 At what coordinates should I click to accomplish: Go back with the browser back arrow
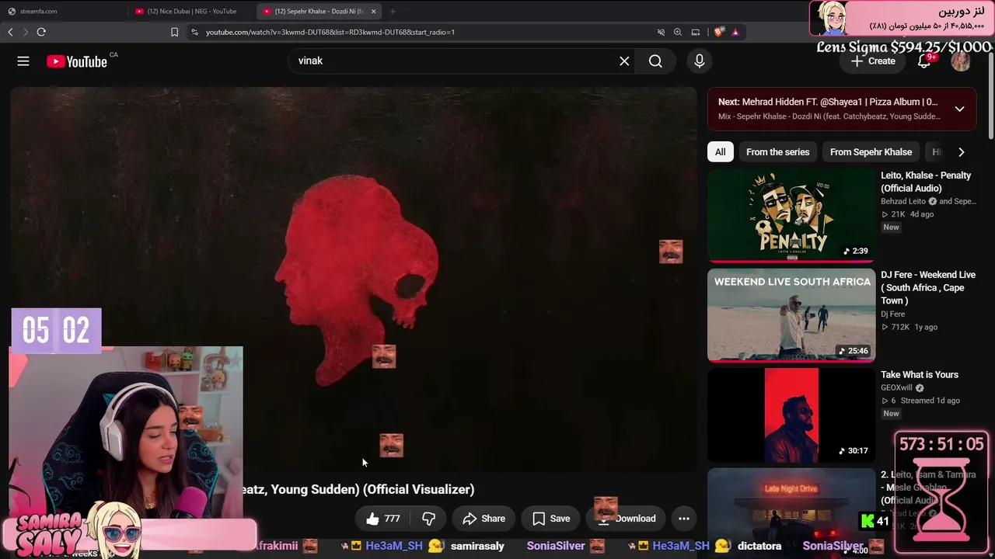[10, 32]
